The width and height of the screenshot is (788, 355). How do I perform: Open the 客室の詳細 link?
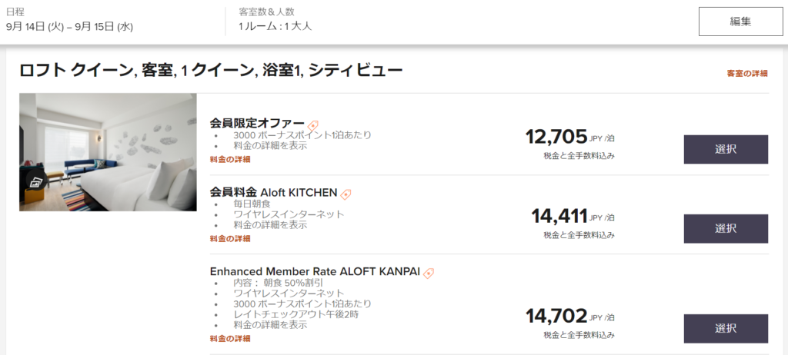point(747,74)
